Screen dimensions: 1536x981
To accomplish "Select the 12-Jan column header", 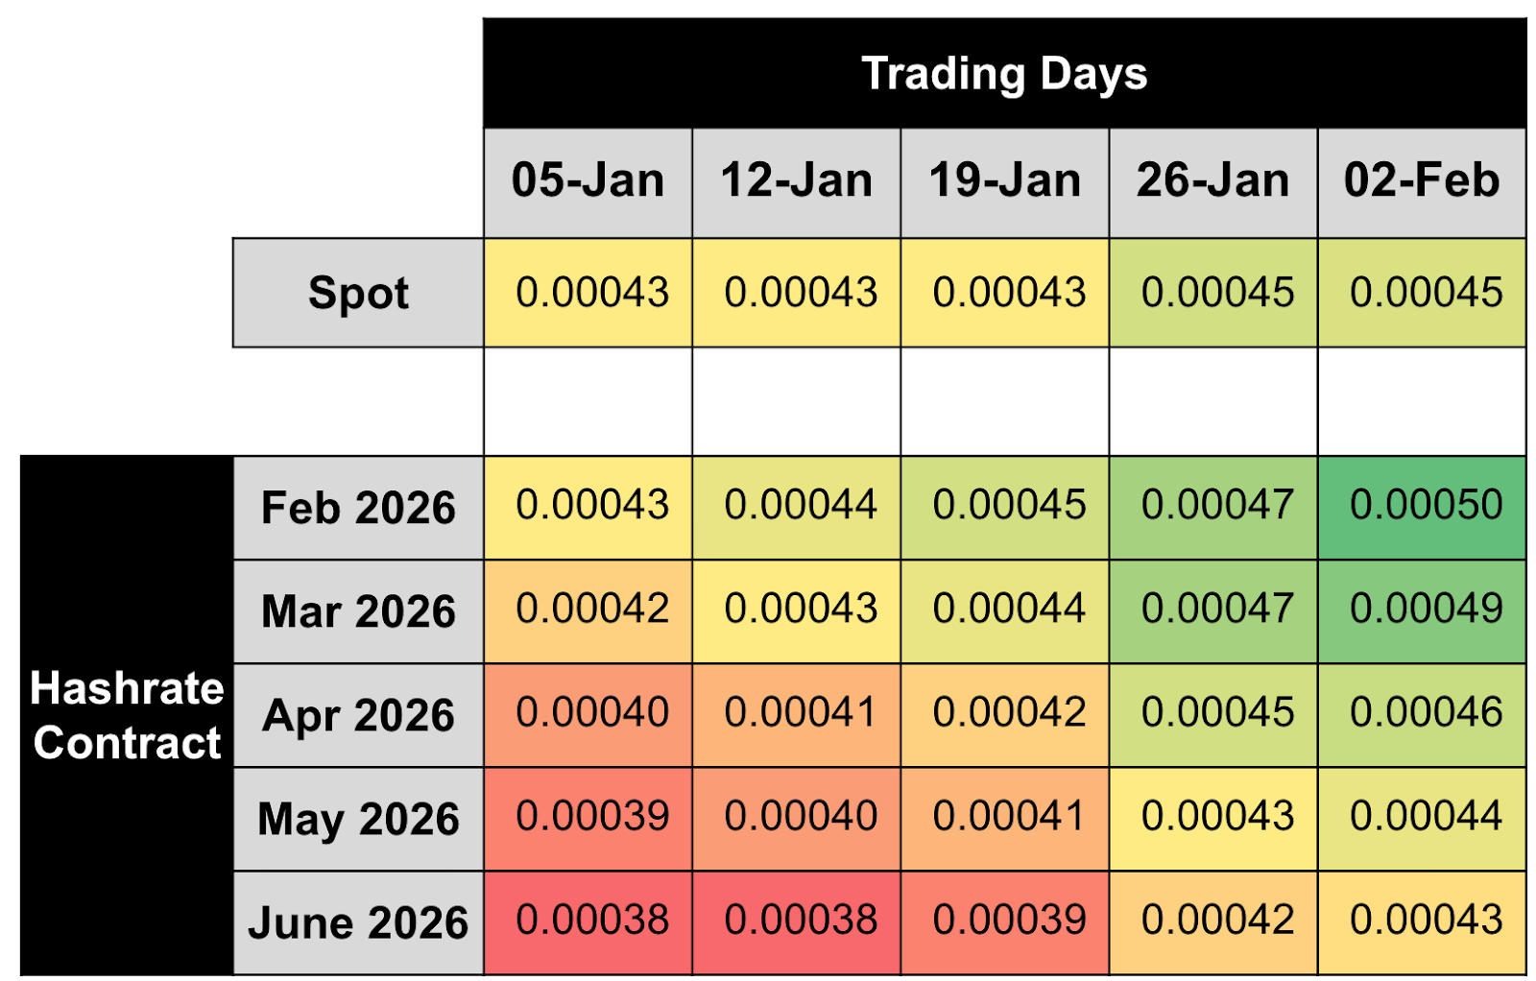I will pyautogui.click(x=796, y=181).
